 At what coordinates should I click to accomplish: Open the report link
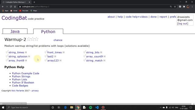click(163, 17)
